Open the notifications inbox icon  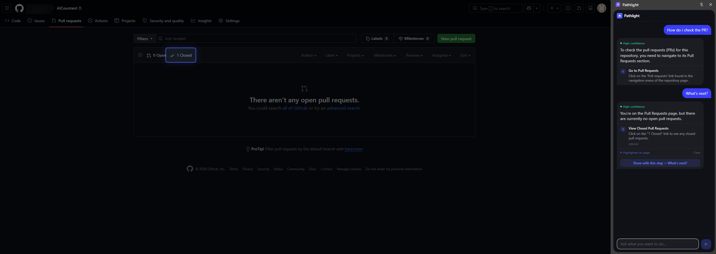[x=590, y=8]
